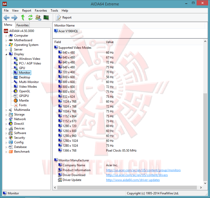Open the Tools menu

tap(54, 11)
